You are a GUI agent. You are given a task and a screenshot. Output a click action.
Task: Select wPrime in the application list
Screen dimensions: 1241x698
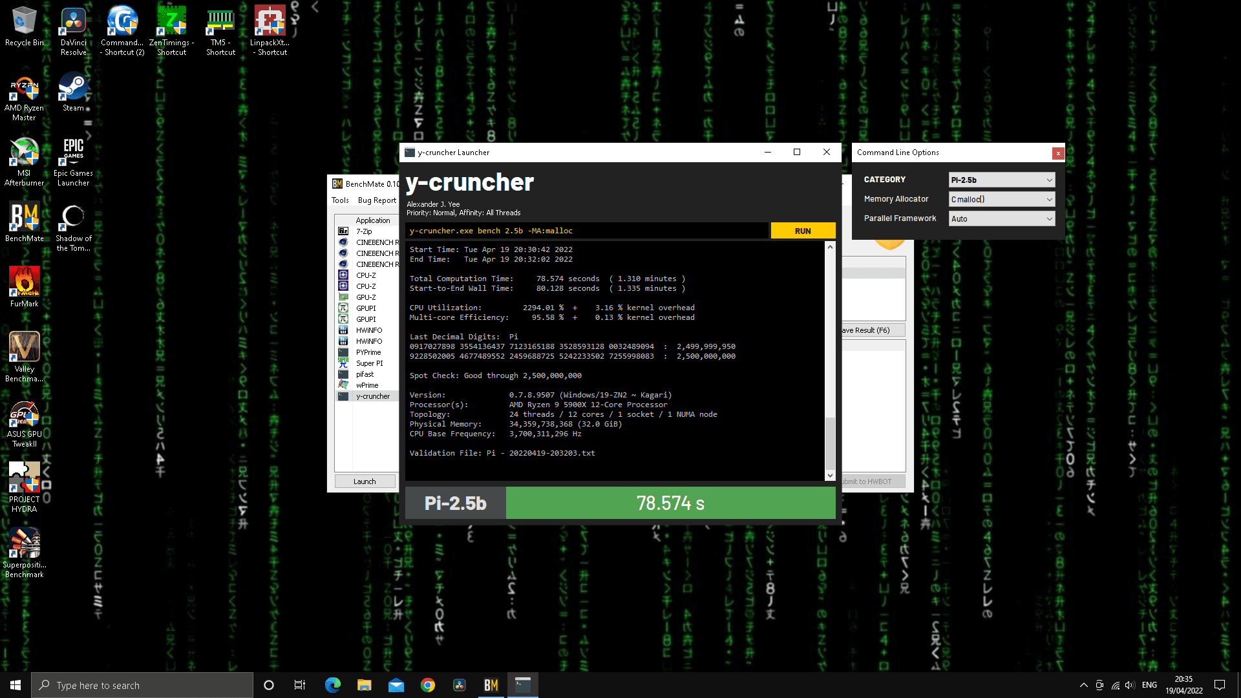click(x=366, y=385)
